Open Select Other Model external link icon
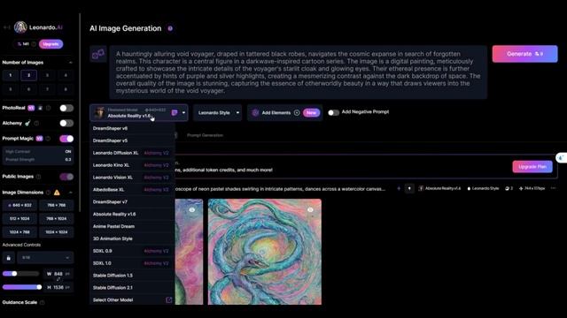This screenshot has height=318, width=567. pos(168,300)
